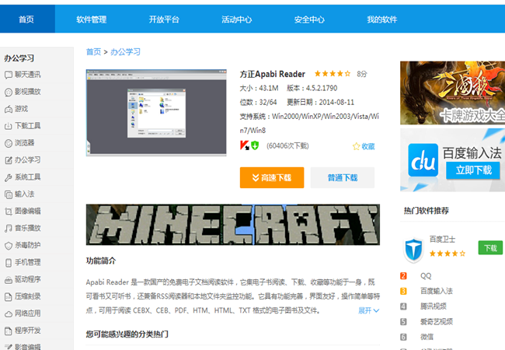
Task: Click the 功能简介 section heading
Action: tap(101, 261)
